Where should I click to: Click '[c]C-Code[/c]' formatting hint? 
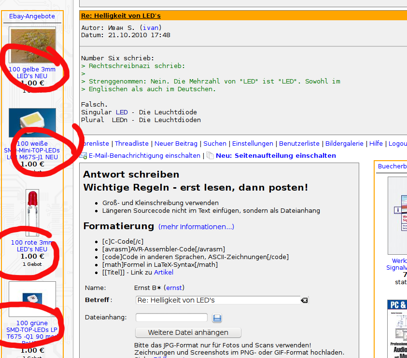(123, 242)
